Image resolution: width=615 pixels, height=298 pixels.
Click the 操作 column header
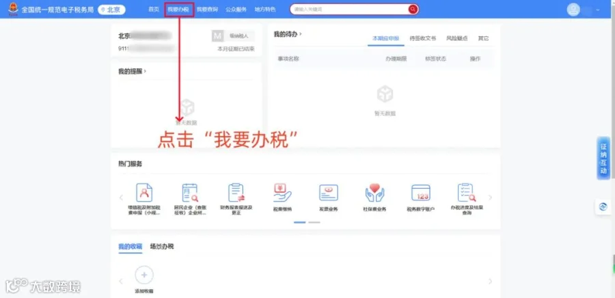[475, 59]
